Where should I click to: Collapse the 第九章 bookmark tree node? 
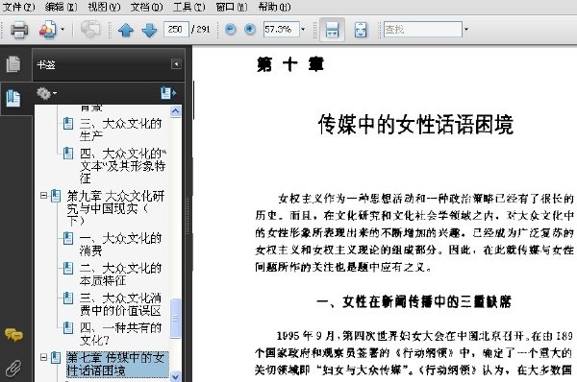43,196
